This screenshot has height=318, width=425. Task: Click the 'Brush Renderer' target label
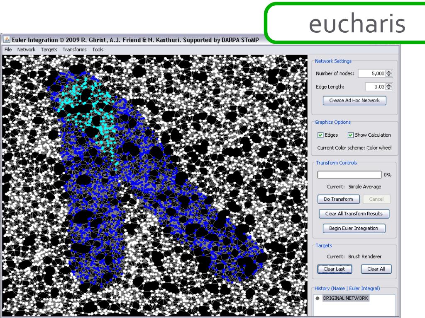pos(364,256)
